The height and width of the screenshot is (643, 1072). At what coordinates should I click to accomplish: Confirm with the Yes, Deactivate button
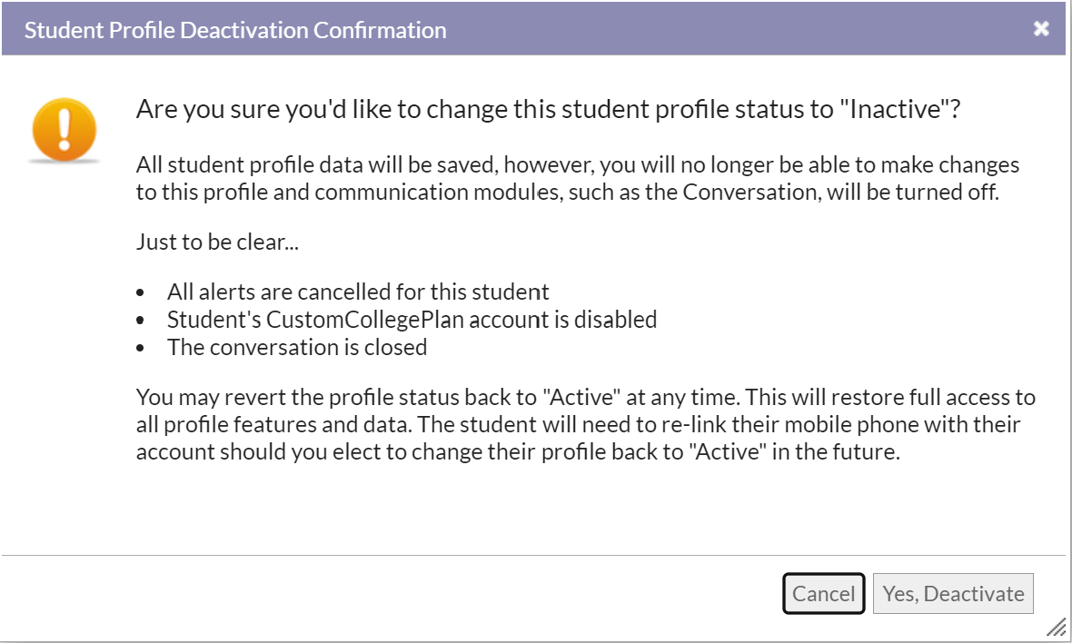pyautogui.click(x=953, y=593)
